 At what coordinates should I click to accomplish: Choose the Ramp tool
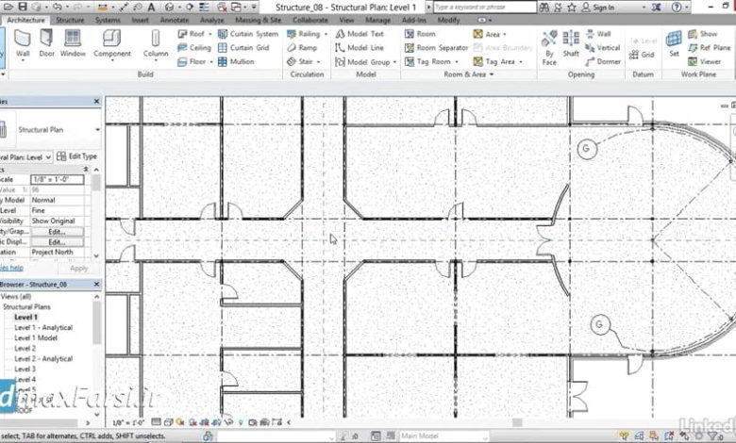[302, 48]
